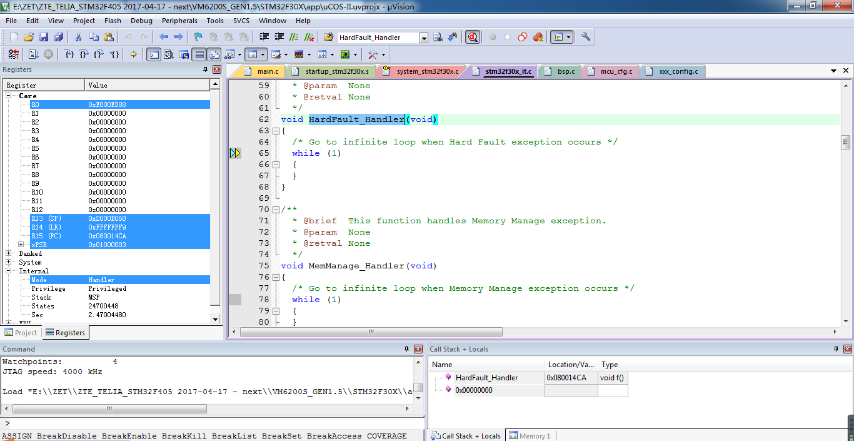Step over the current line icon
Image resolution: width=854 pixels, height=441 pixels.
tap(84, 54)
